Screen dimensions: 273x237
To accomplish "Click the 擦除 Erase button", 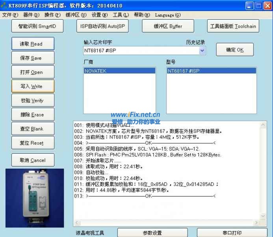I will 33,115.
